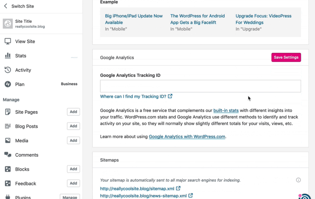The image size is (315, 199).
Task: Click the Site Title heading
Action: [x=23, y=21]
